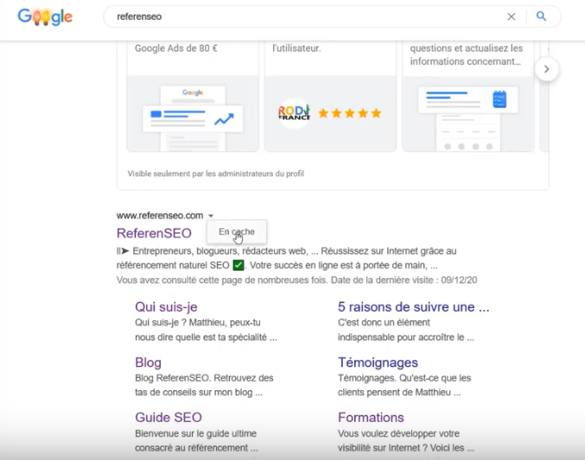
Task: Open the RODV France five-star reviews card
Action: [330, 97]
